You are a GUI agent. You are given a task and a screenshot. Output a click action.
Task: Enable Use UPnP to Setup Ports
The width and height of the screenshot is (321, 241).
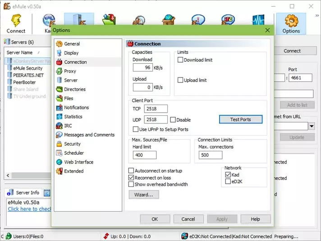(136, 129)
